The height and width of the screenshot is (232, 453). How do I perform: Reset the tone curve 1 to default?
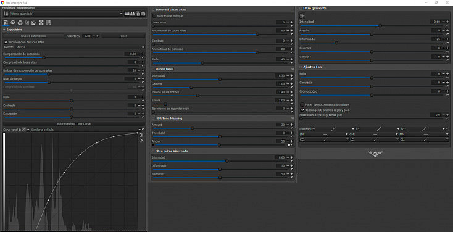point(143,130)
